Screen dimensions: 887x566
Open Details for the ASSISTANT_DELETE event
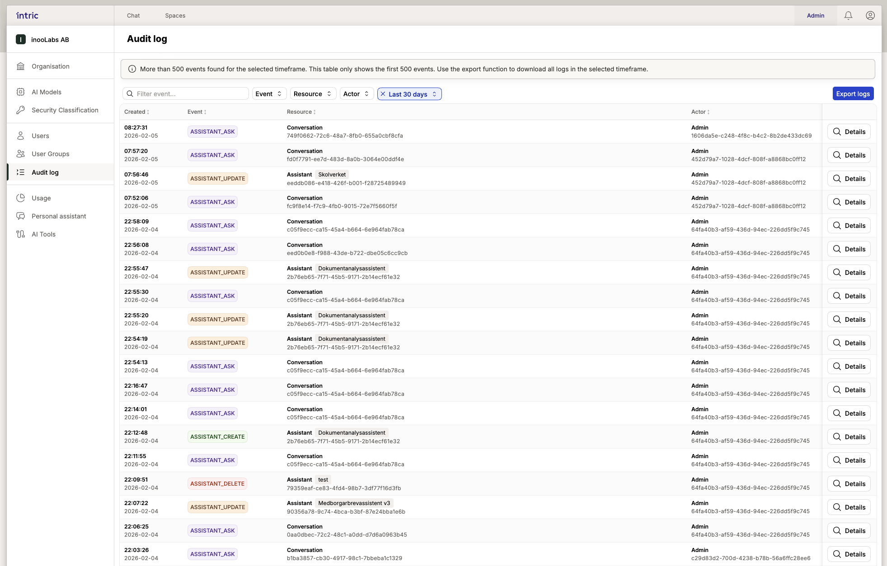[849, 484]
